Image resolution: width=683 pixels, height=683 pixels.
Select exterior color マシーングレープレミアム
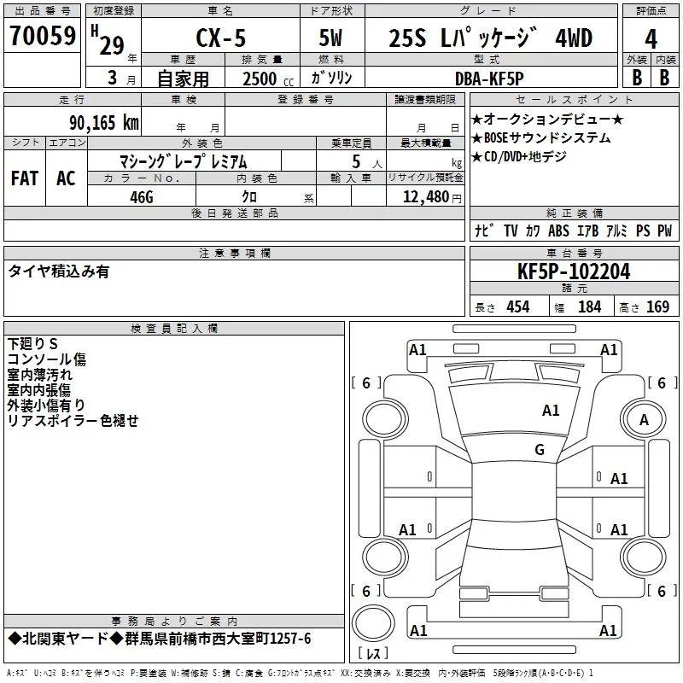pos(183,161)
